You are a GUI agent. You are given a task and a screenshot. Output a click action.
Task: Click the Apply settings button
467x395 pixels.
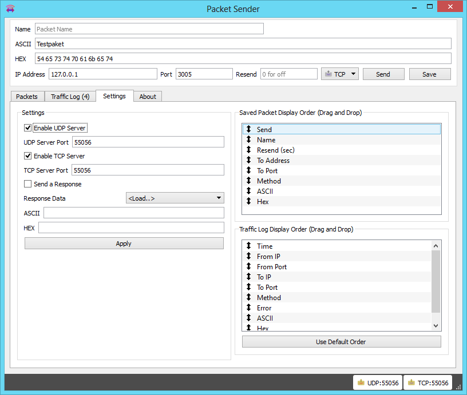[x=124, y=244]
